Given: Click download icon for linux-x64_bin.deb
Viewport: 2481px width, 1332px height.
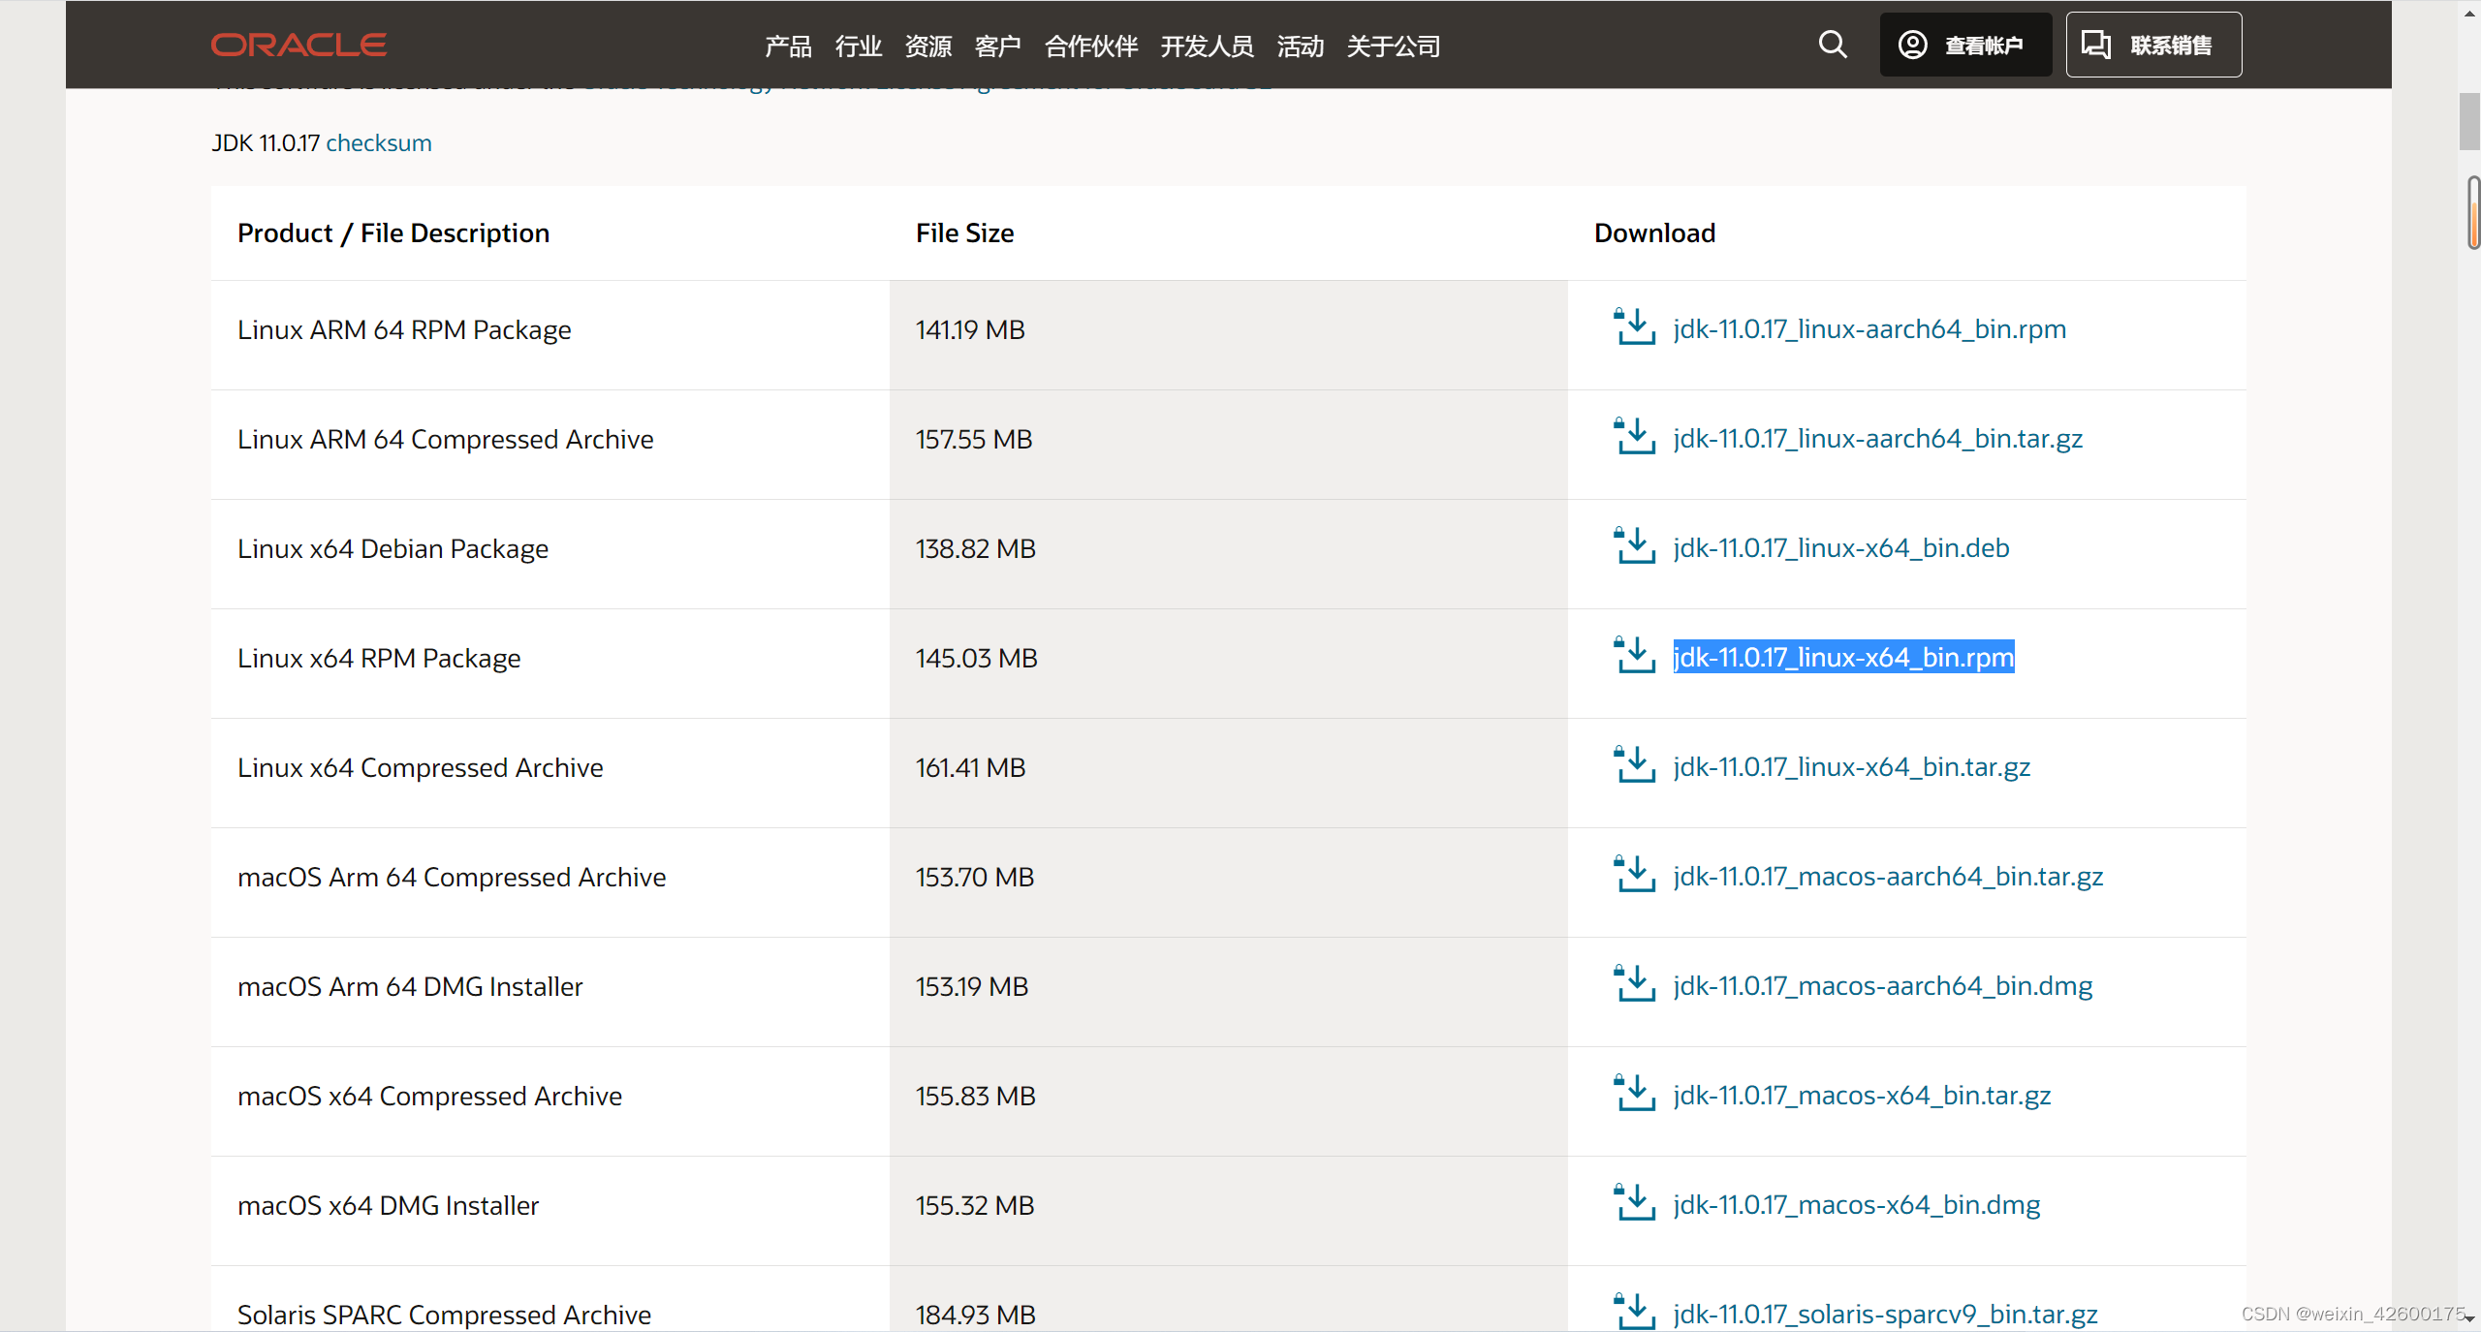Looking at the screenshot, I should (1634, 546).
